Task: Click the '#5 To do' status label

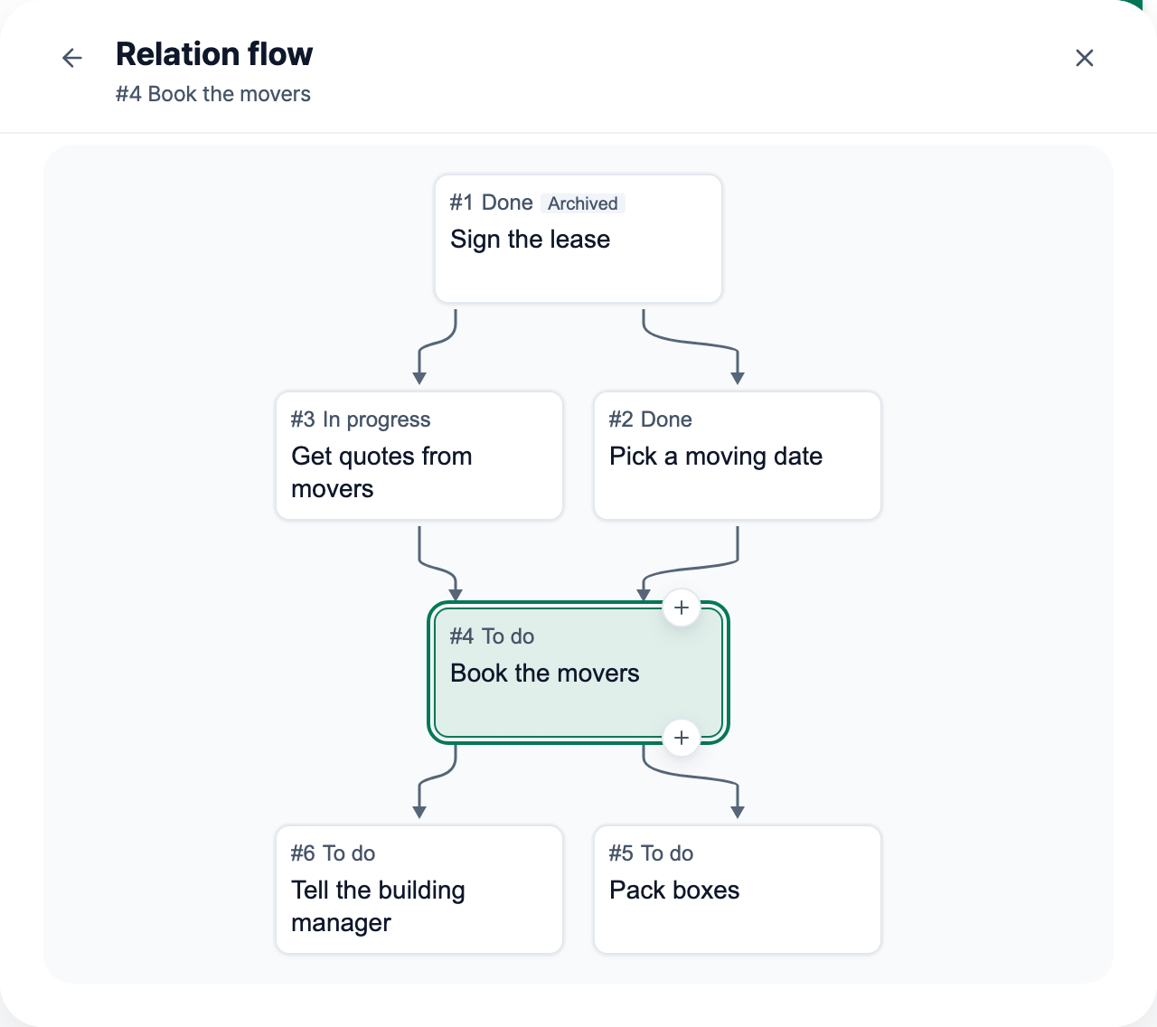Action: click(652, 853)
